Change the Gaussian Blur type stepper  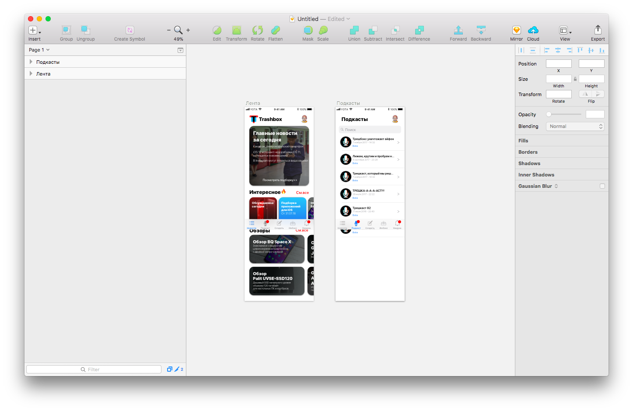pyautogui.click(x=556, y=186)
